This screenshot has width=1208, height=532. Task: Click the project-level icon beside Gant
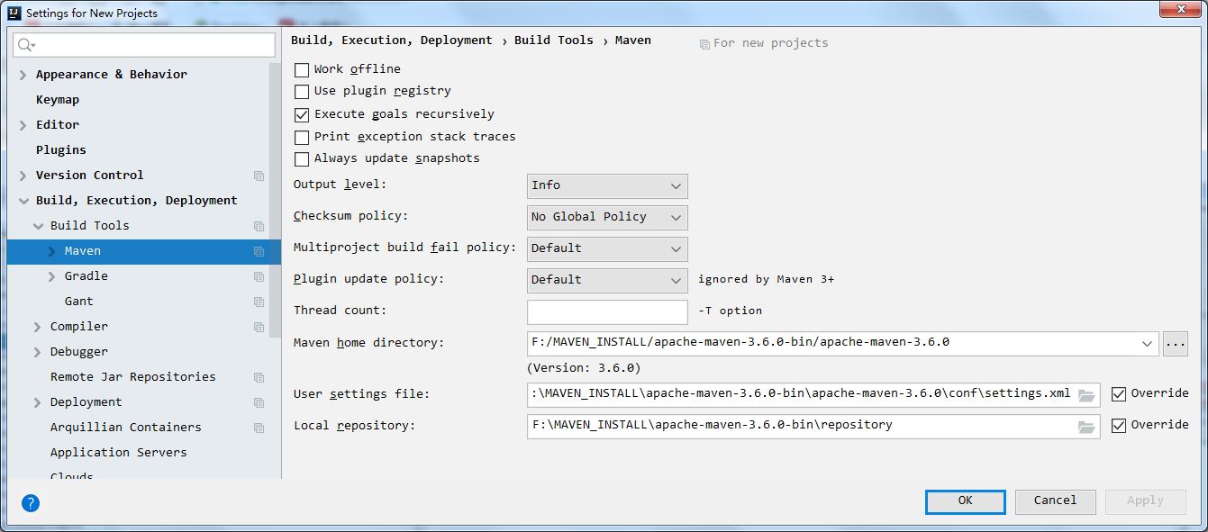[259, 302]
